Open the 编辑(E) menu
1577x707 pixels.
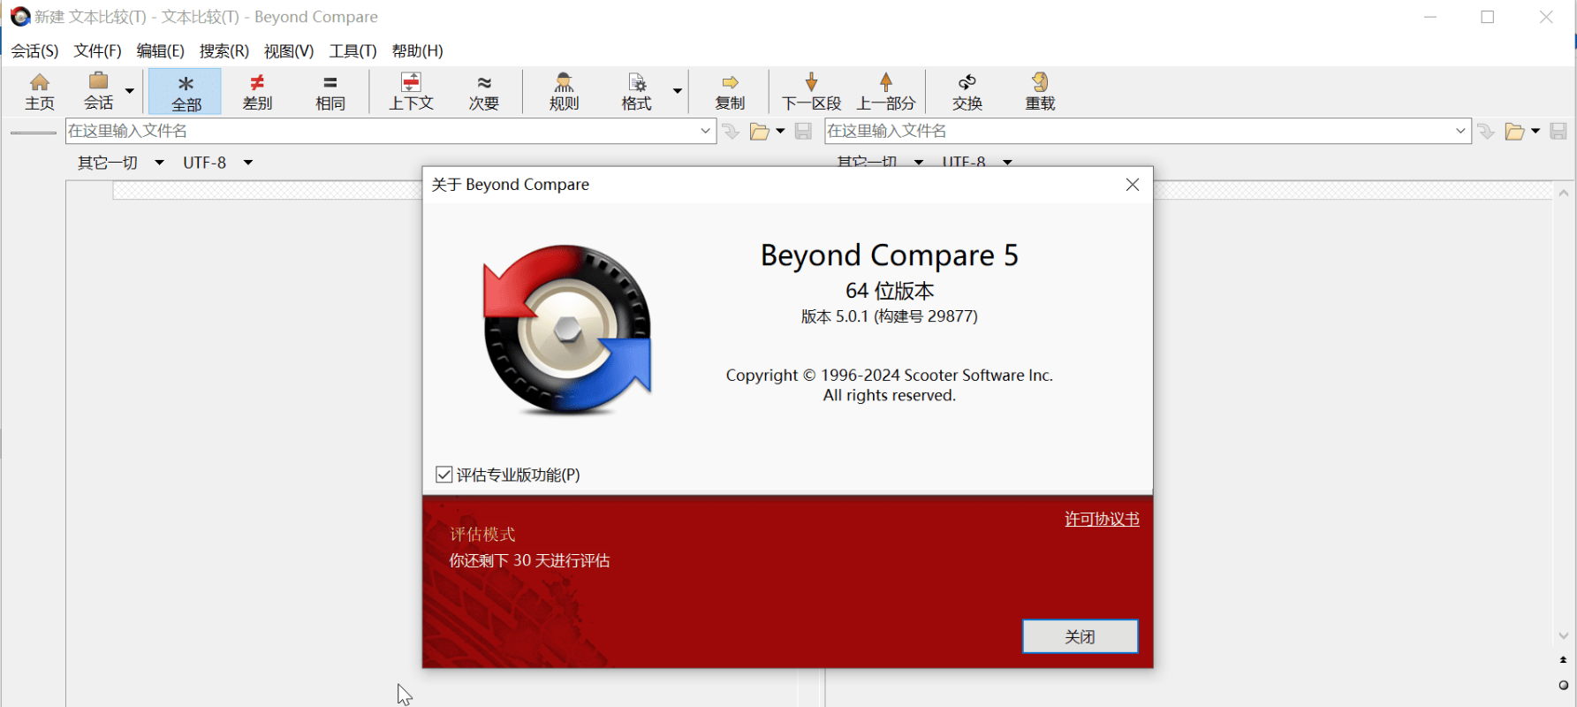tap(160, 51)
